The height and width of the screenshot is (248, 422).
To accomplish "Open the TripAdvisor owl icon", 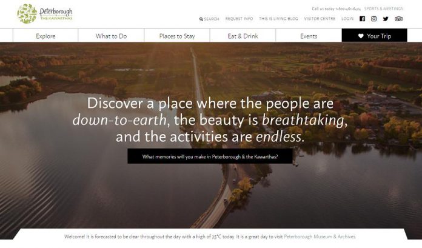I will [x=398, y=19].
